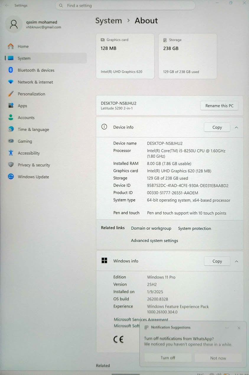Select Bluetooth & devices in sidebar
The width and height of the screenshot is (249, 375).
pyautogui.click(x=45, y=70)
